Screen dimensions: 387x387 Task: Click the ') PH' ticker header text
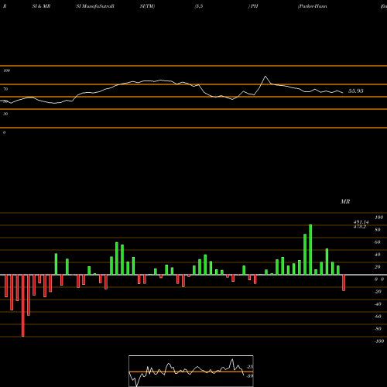(x=253, y=6)
